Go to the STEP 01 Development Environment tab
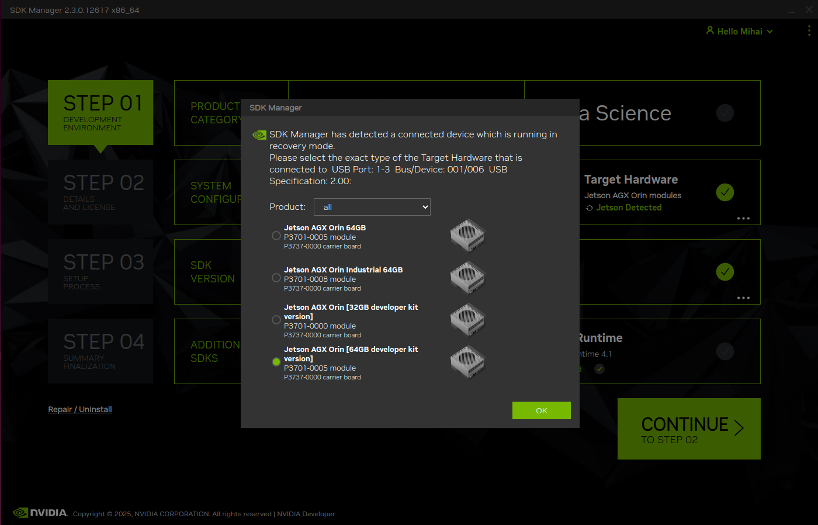This screenshot has width=818, height=525. click(100, 112)
